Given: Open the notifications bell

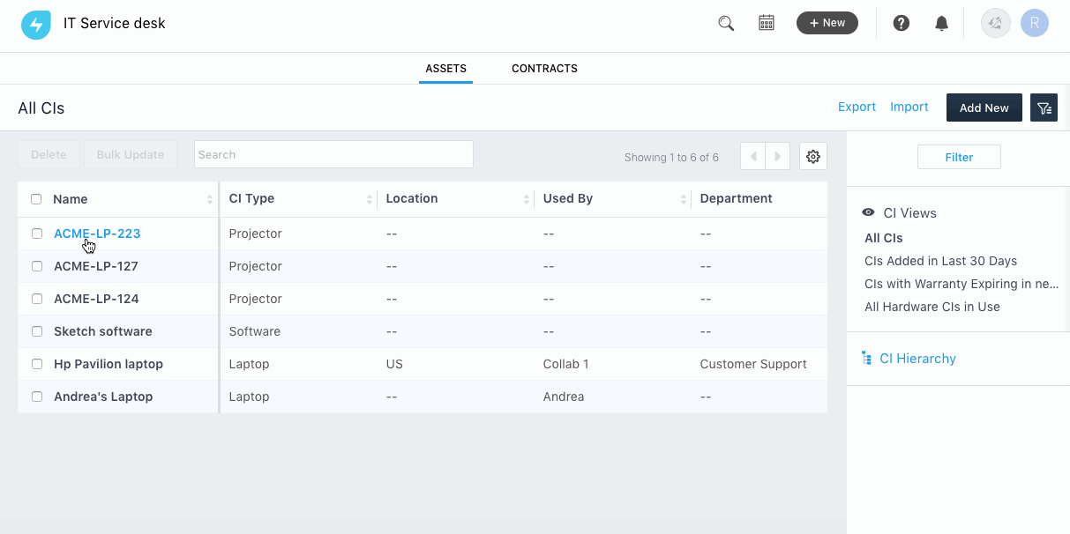Looking at the screenshot, I should pyautogui.click(x=941, y=24).
